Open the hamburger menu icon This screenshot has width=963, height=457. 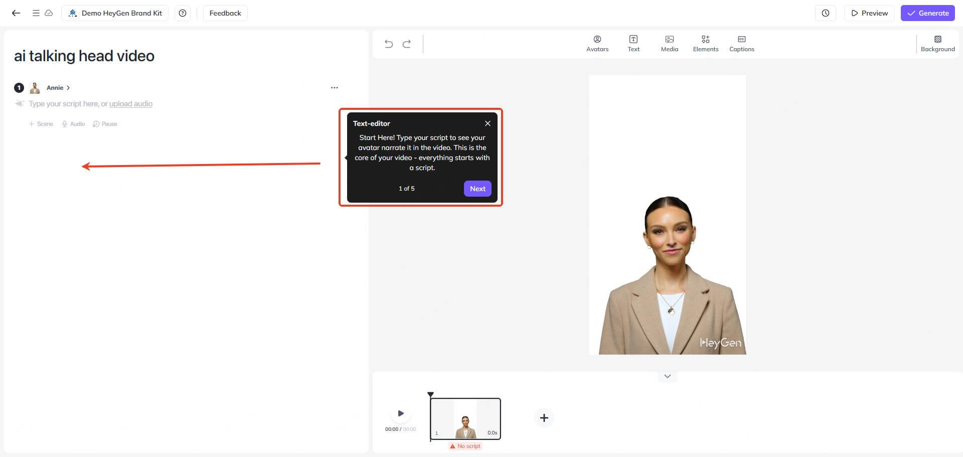coord(36,13)
